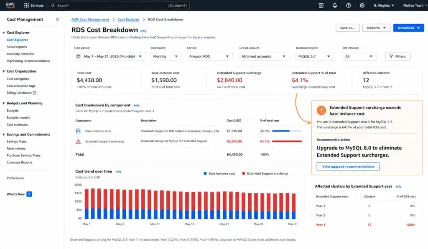Open Info link for Affected clusters

pos(398,186)
